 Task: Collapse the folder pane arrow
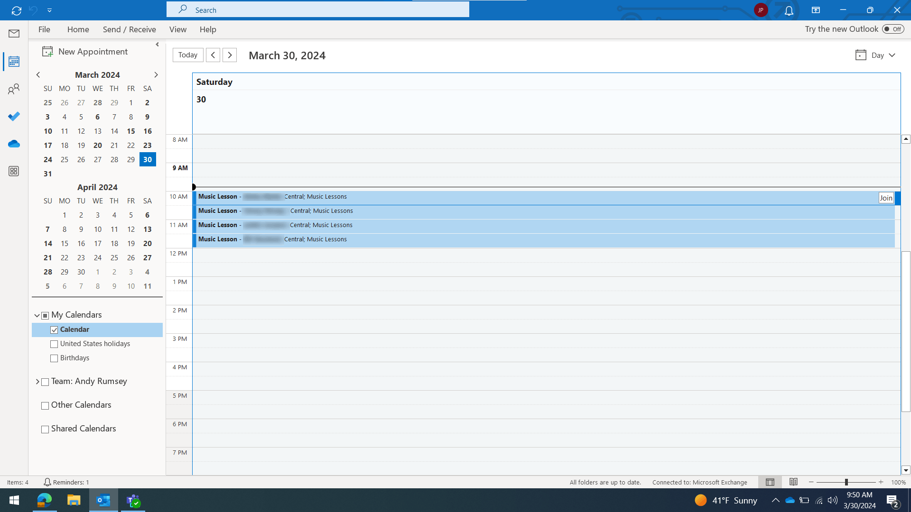tap(157, 45)
